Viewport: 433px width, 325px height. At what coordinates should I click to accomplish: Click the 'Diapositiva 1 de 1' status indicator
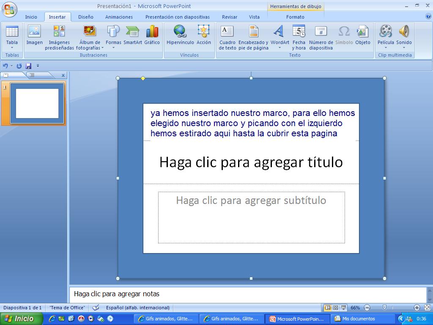(22, 308)
